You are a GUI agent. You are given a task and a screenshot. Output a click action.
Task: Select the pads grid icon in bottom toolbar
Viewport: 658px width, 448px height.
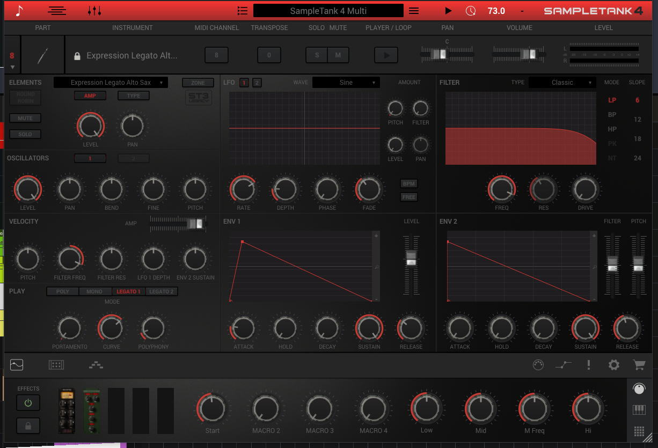pos(56,365)
